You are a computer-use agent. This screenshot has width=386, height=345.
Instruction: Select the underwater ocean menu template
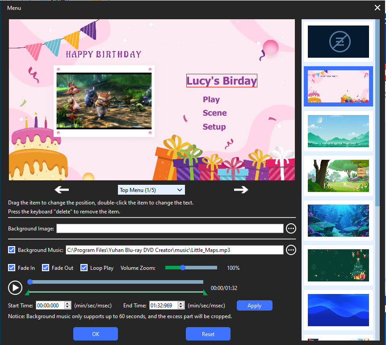point(338,220)
